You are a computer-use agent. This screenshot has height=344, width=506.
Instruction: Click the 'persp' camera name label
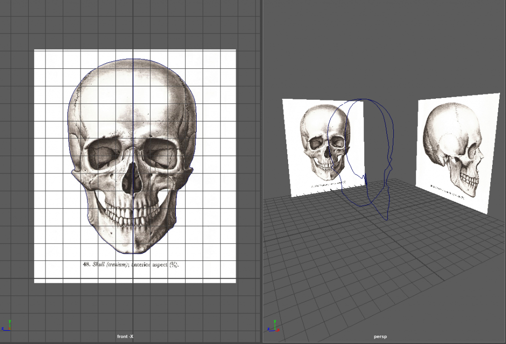380,337
